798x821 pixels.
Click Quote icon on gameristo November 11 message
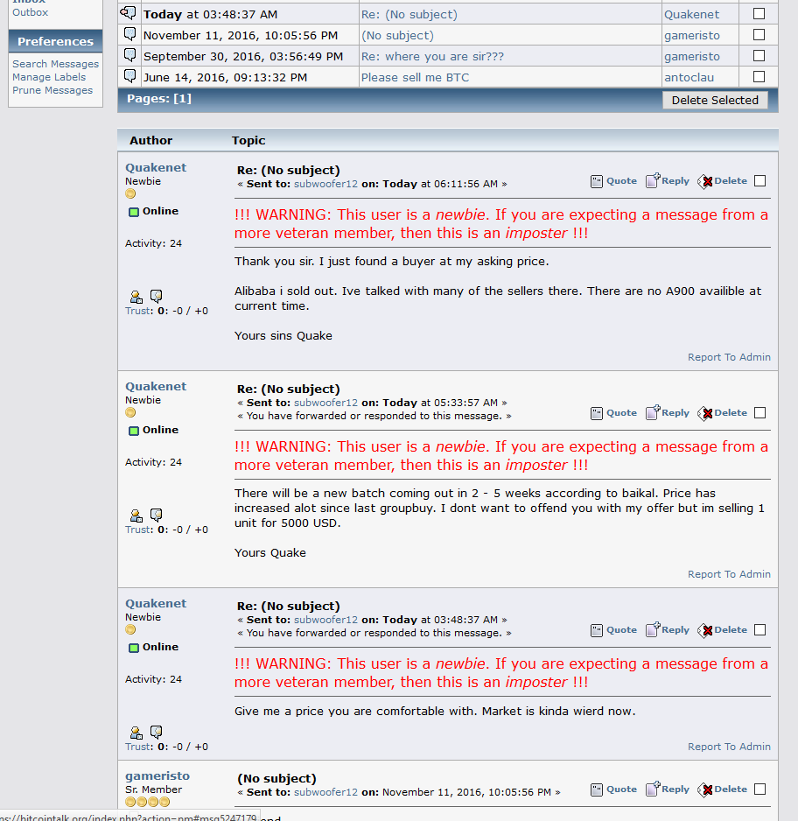click(597, 789)
